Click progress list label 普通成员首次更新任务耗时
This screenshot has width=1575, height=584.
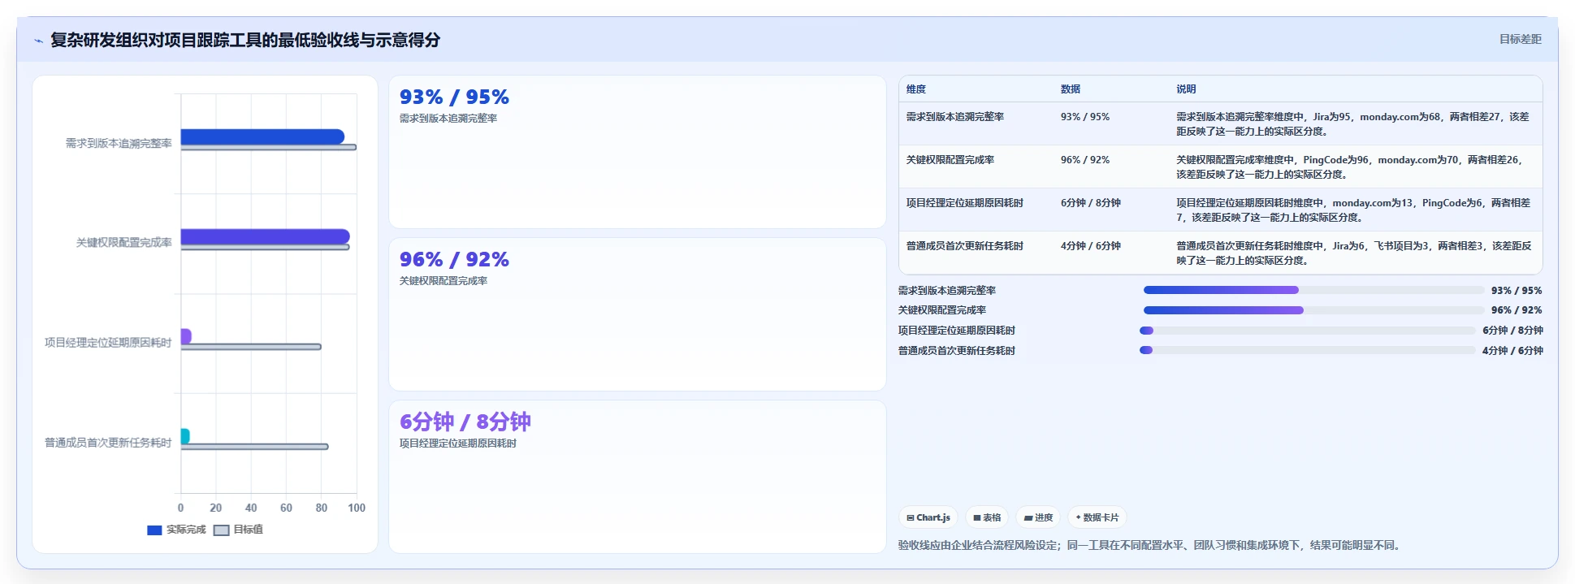[x=957, y=351]
